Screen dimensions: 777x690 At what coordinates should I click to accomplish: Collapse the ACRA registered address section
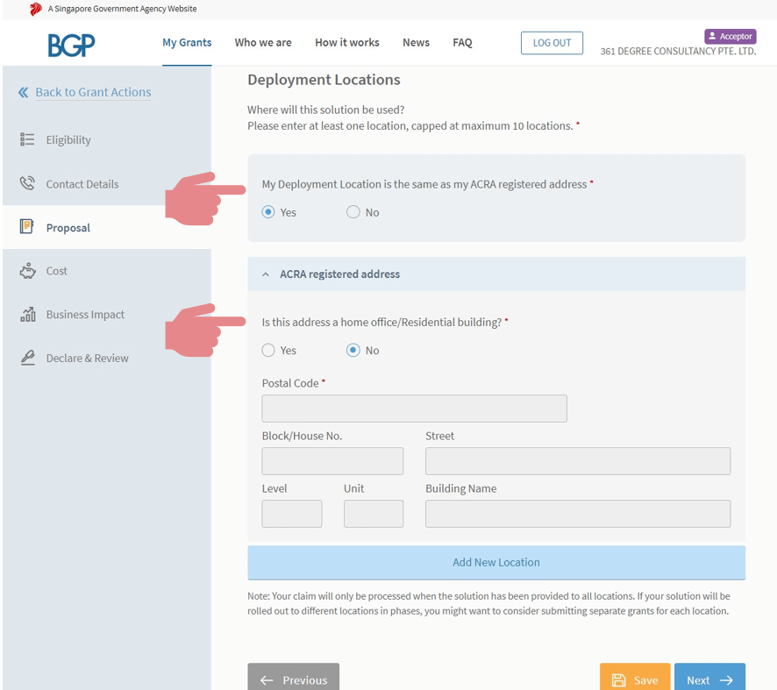point(266,274)
